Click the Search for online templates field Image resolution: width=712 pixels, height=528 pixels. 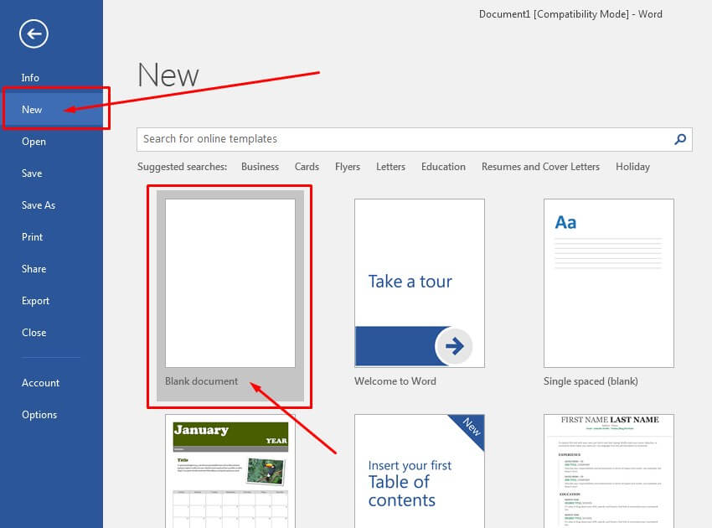tap(402, 139)
